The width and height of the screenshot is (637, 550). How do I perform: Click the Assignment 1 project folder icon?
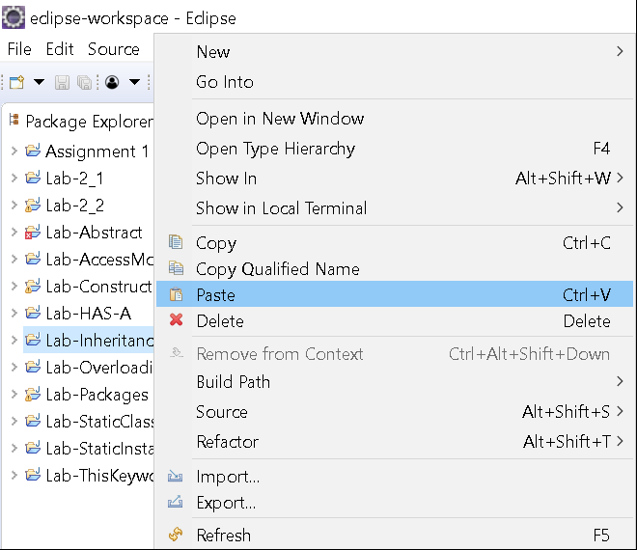point(33,151)
